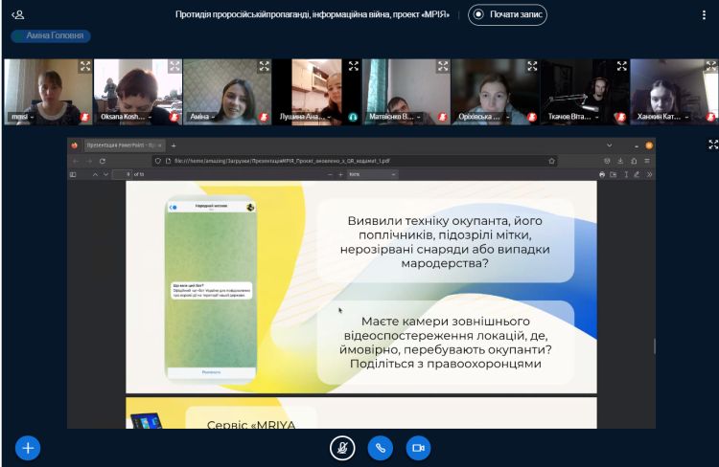
Task: Toggle webcam sharing
Action: click(x=417, y=447)
